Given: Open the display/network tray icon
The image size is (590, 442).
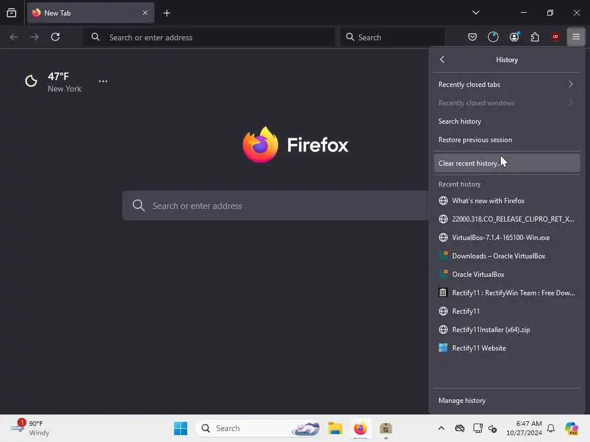Looking at the screenshot, I should (x=478, y=428).
